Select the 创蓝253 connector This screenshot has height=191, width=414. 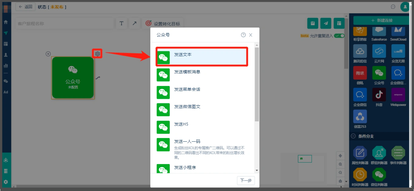point(360,119)
